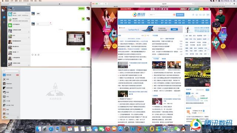This screenshot has width=237, height=133.
Task: Launch Microsoft Outlook from the Dock
Action: [x=152, y=129]
